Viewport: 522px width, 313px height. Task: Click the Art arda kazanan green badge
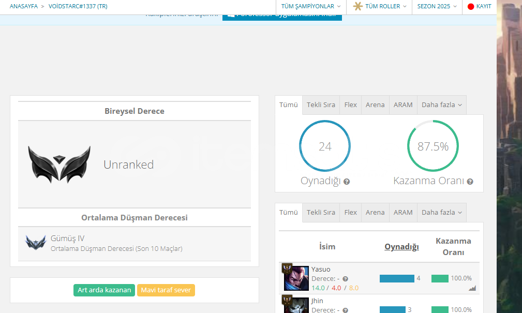click(x=104, y=290)
